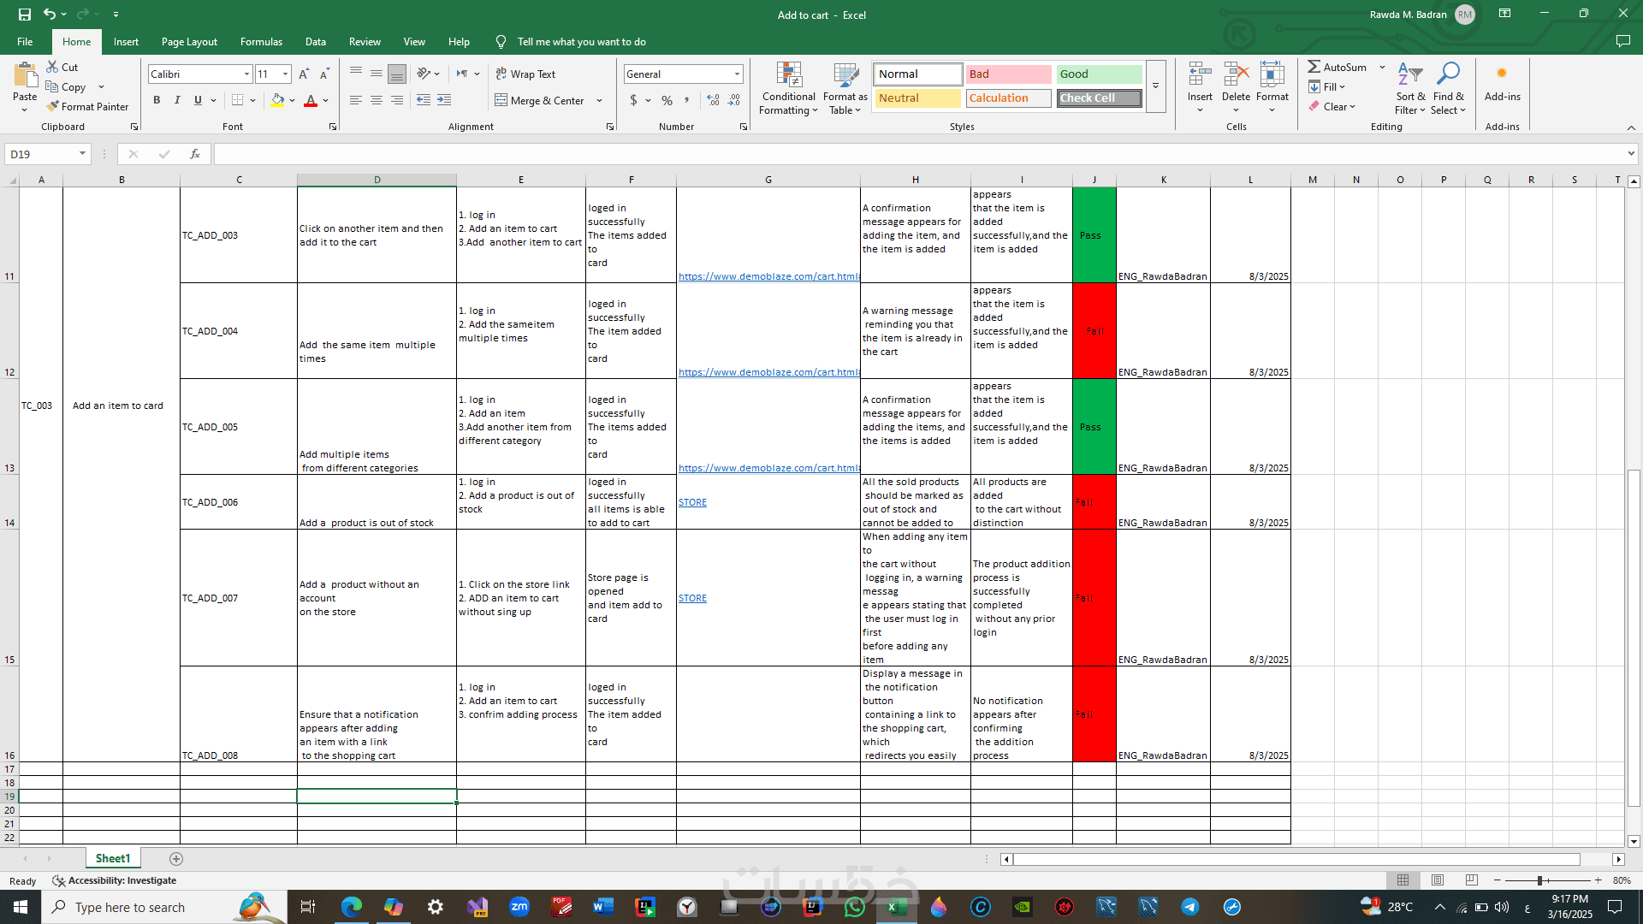Toggle Wrap Text on
1643x924 pixels.
point(525,74)
